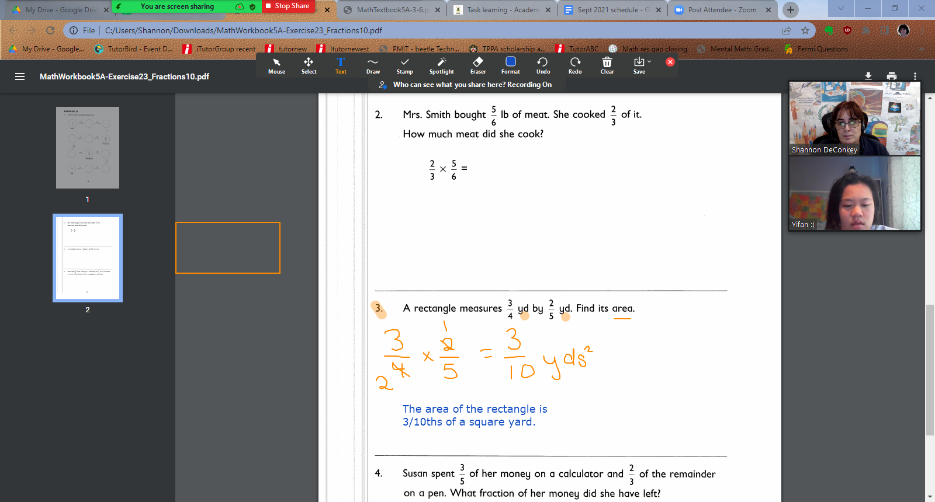Screen dimensions: 935x502
Task: Activate the Text annotation tool
Action: 341,65
